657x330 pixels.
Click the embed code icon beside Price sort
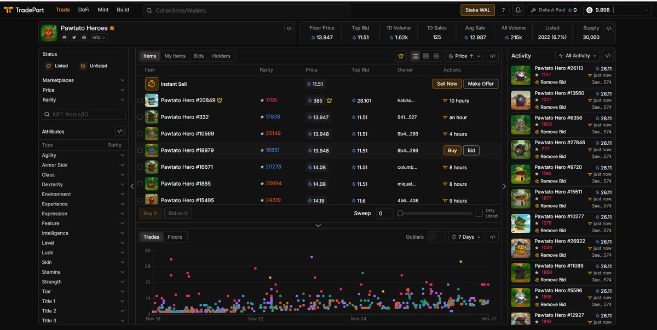493,56
